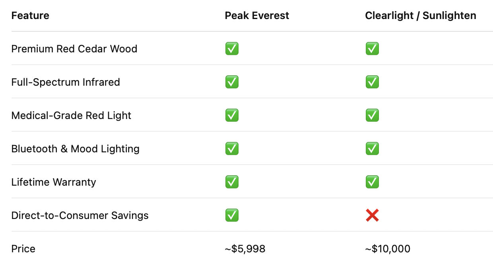Viewport: 493px width, 265px height.
Task: Click the Feature column header
Action: pyautogui.click(x=30, y=15)
